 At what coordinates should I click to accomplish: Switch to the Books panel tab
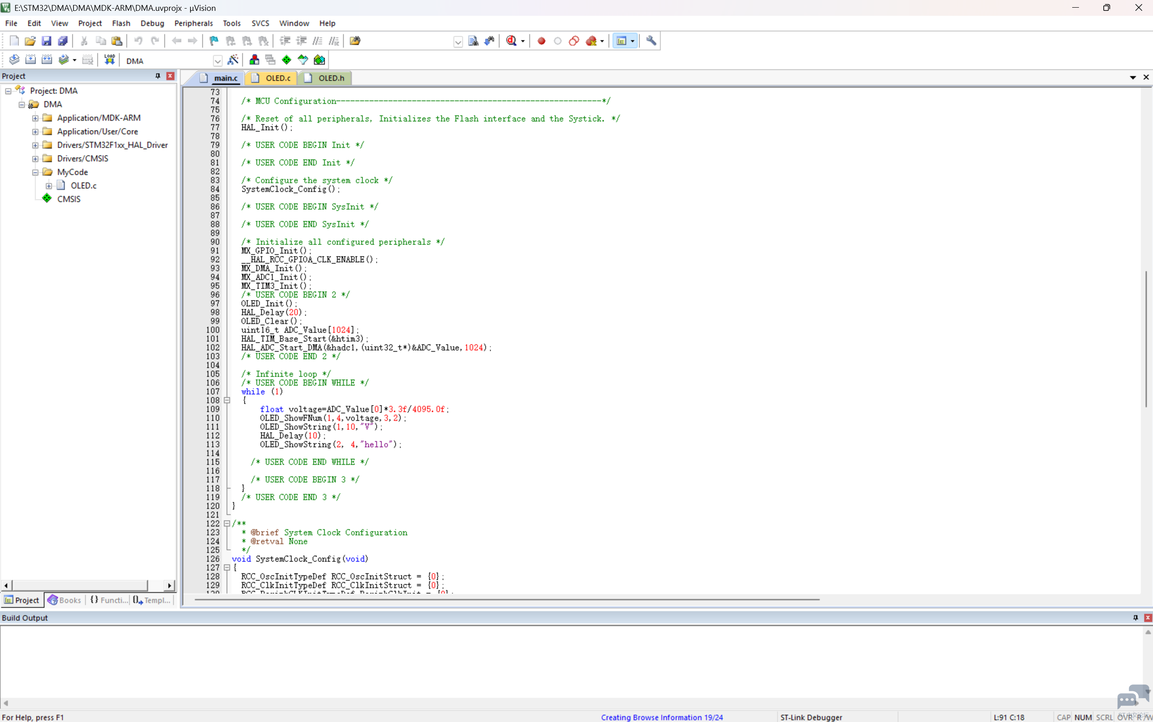tap(65, 600)
